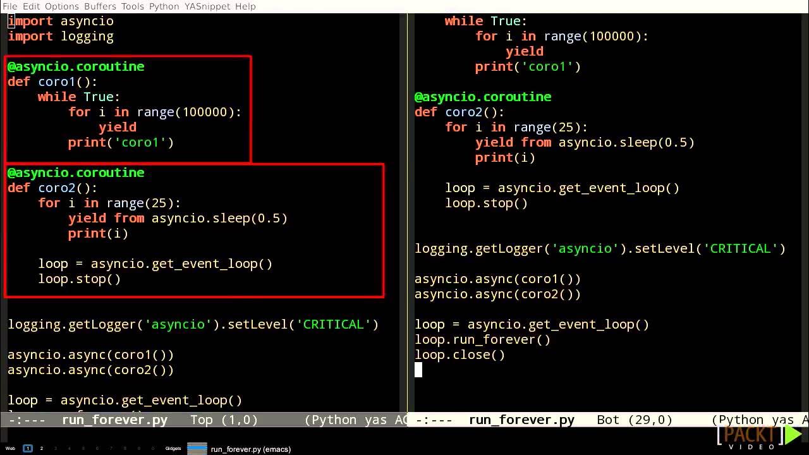Viewport: 809px width, 455px height.
Task: Click 'loop.stop()' in left pane
Action: pos(79,279)
